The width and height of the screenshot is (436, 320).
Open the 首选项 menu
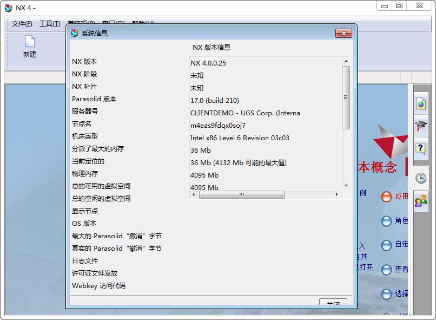point(78,24)
